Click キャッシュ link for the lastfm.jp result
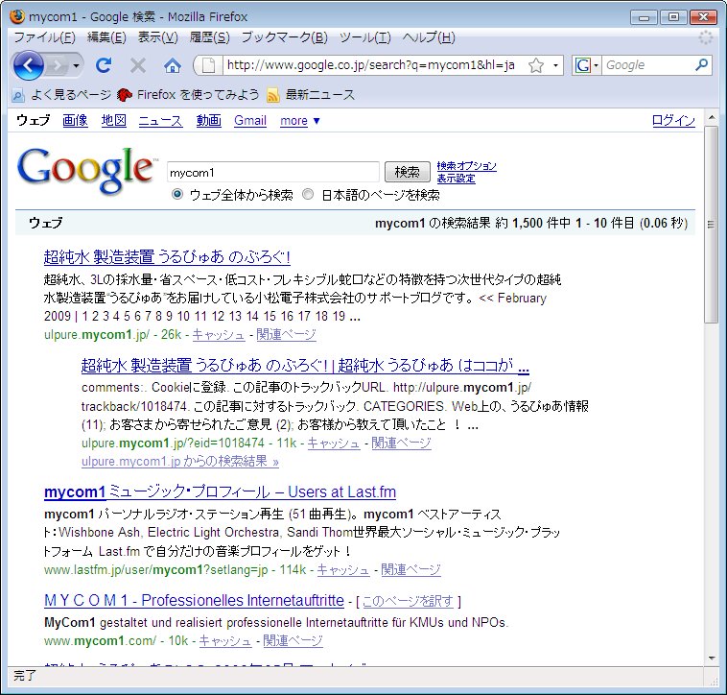This screenshot has width=727, height=695. coord(343,570)
